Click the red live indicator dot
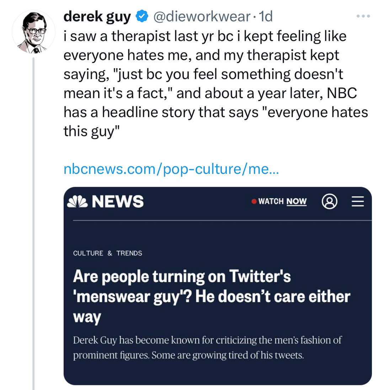 click(x=254, y=202)
